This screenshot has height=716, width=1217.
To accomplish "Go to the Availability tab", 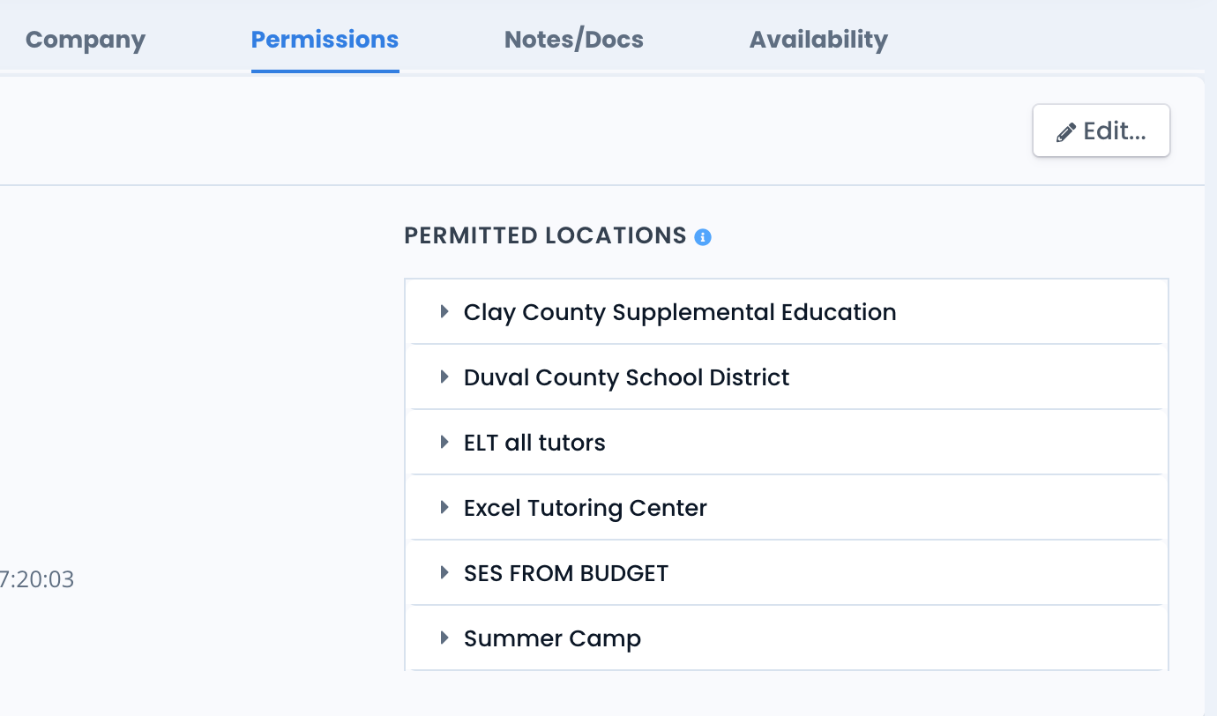I will click(818, 40).
